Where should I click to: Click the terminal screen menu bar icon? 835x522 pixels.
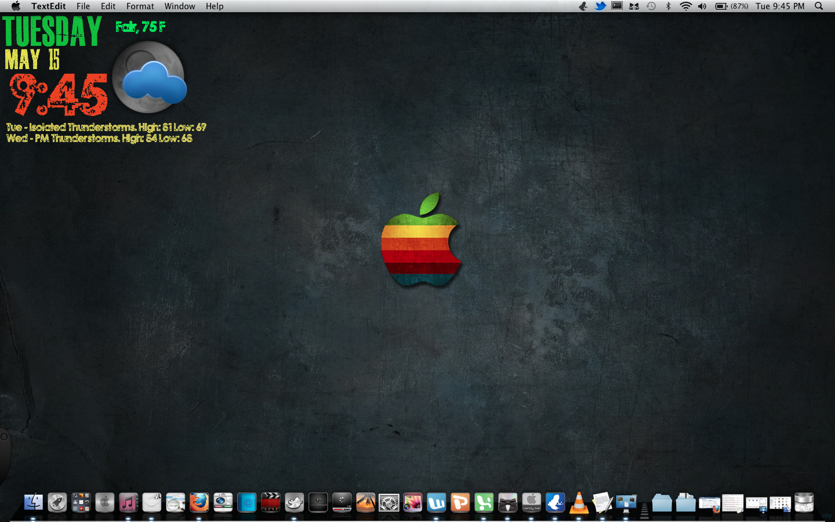pyautogui.click(x=617, y=6)
